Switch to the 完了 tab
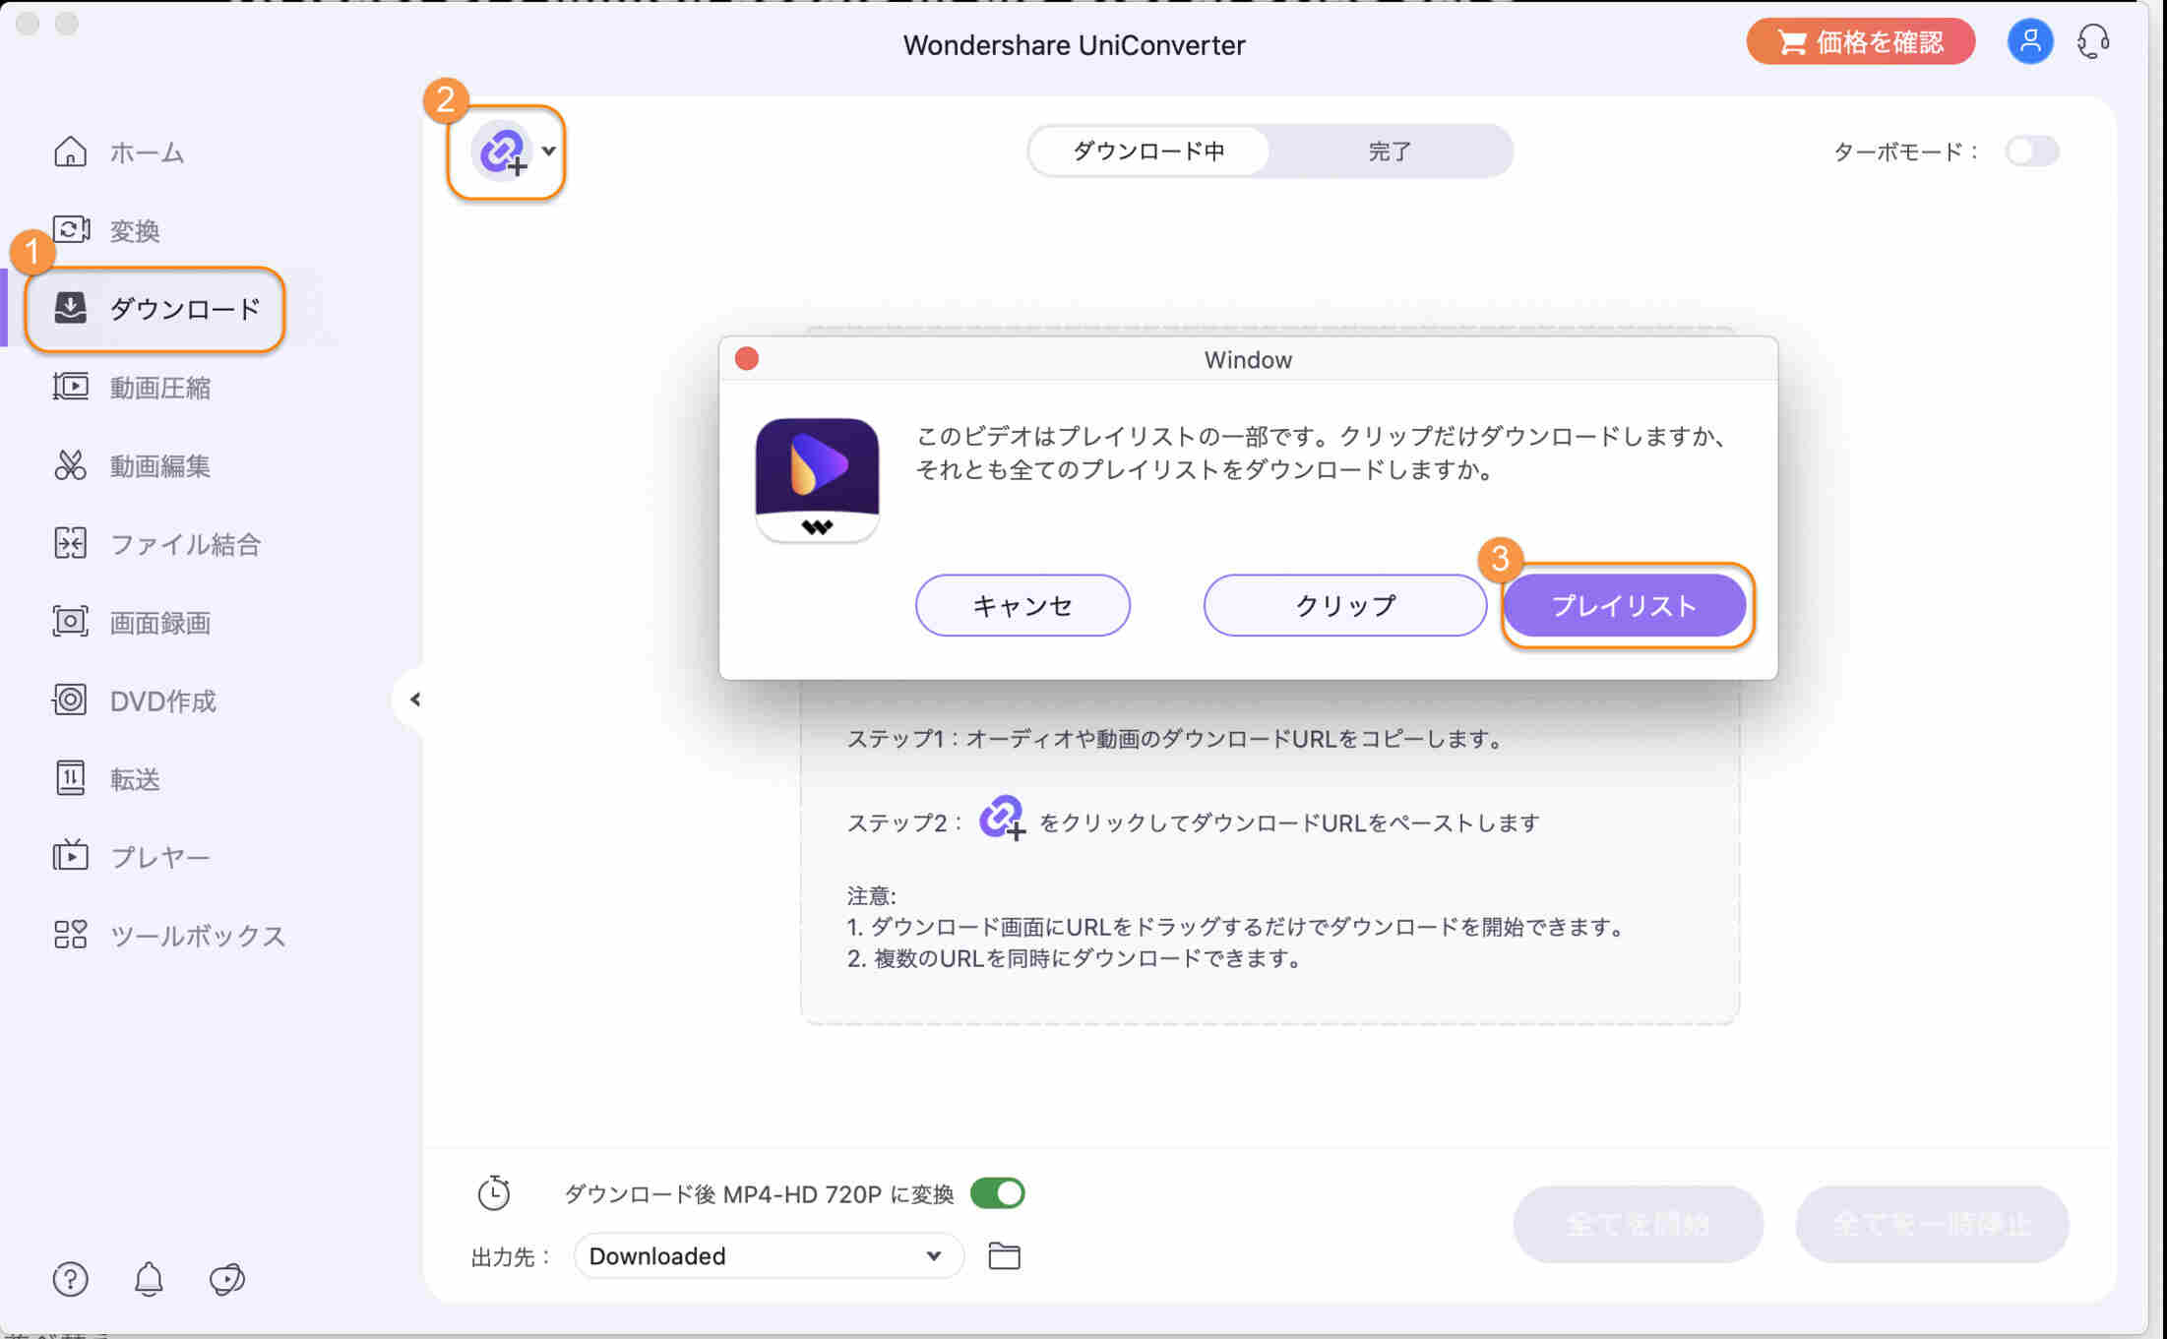 pyautogui.click(x=1390, y=151)
